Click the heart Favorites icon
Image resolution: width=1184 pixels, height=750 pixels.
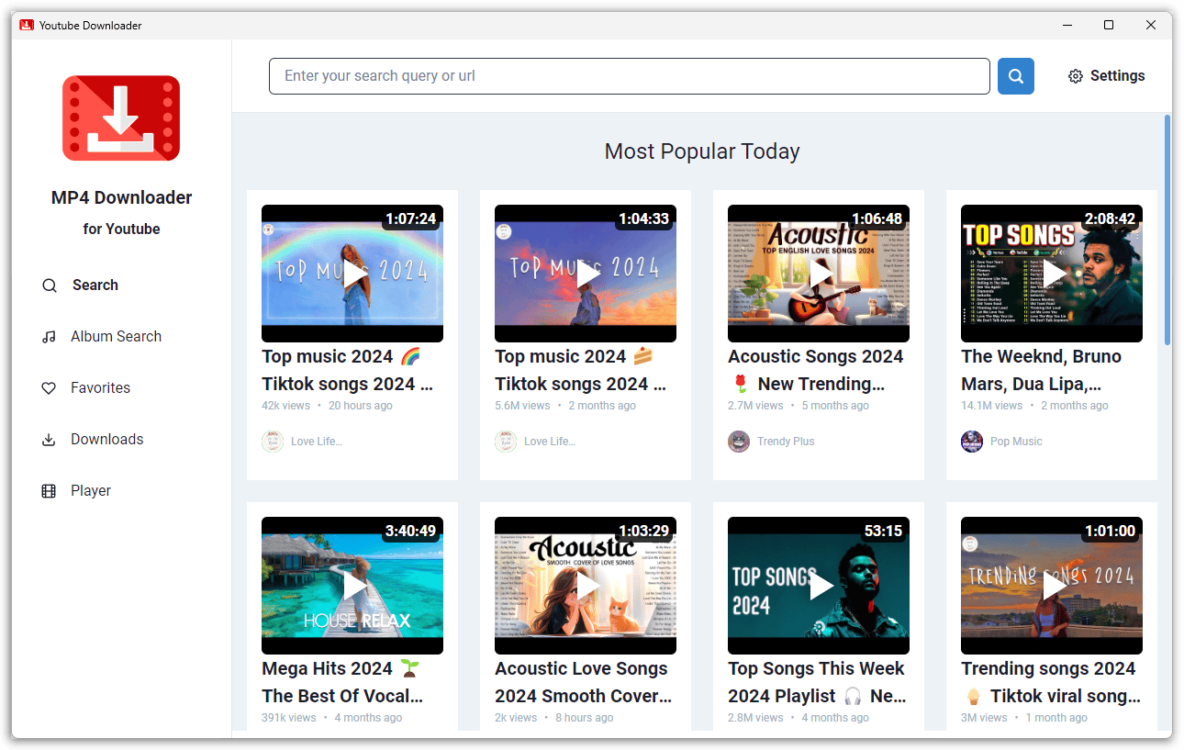pyautogui.click(x=50, y=388)
